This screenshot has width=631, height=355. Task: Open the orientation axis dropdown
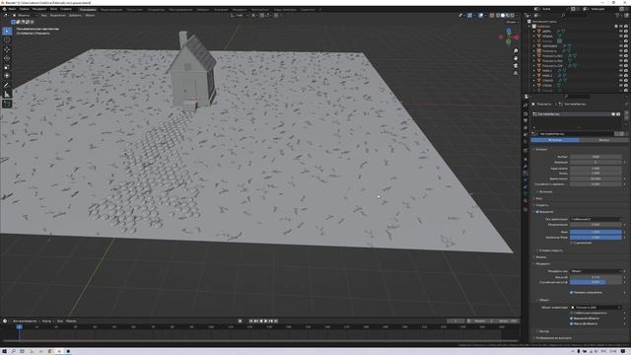pos(596,219)
